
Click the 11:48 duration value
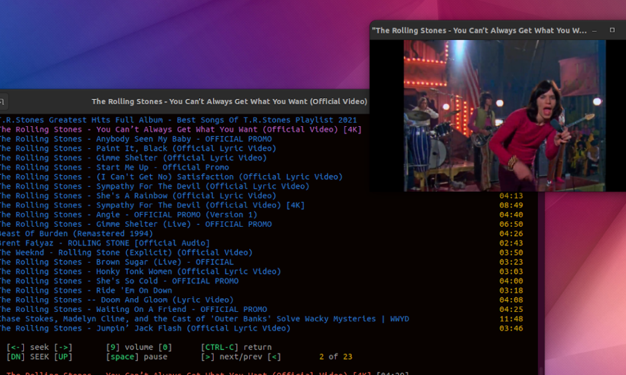(511, 319)
